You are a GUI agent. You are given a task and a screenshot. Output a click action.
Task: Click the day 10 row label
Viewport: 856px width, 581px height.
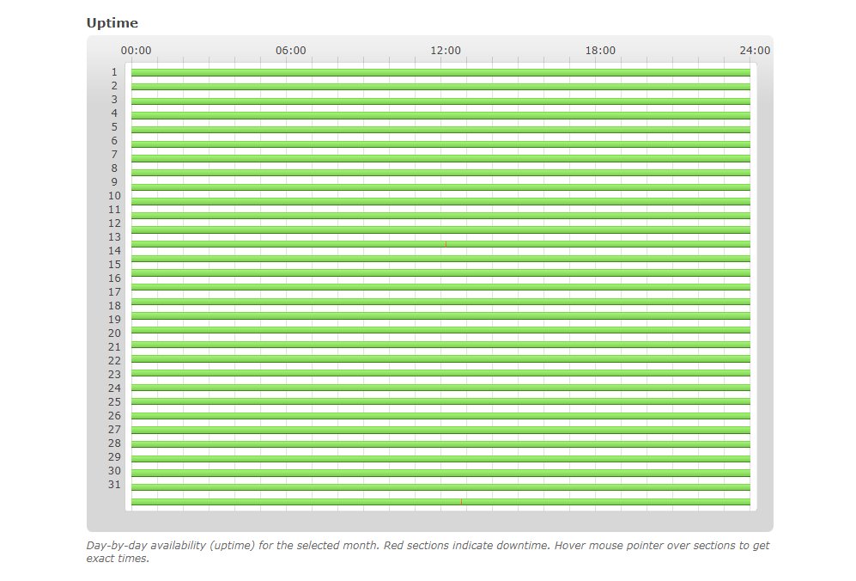pyautogui.click(x=114, y=196)
